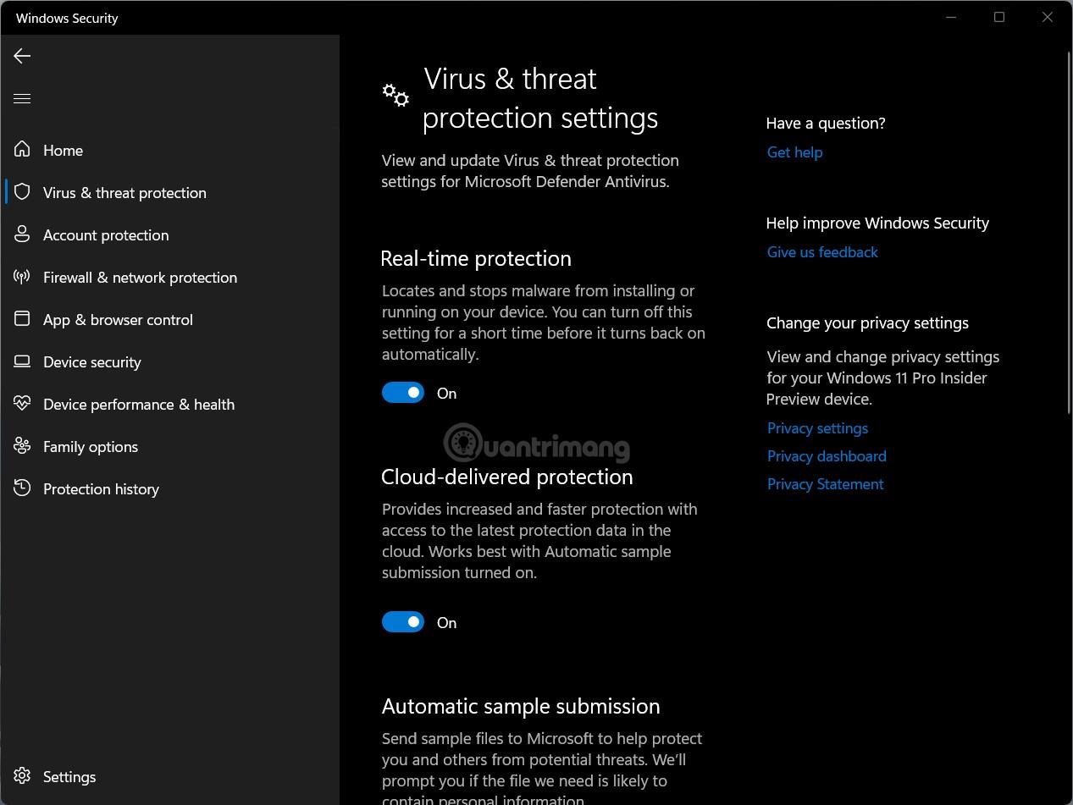Click the back arrow icon
The height and width of the screenshot is (805, 1073).
22,56
